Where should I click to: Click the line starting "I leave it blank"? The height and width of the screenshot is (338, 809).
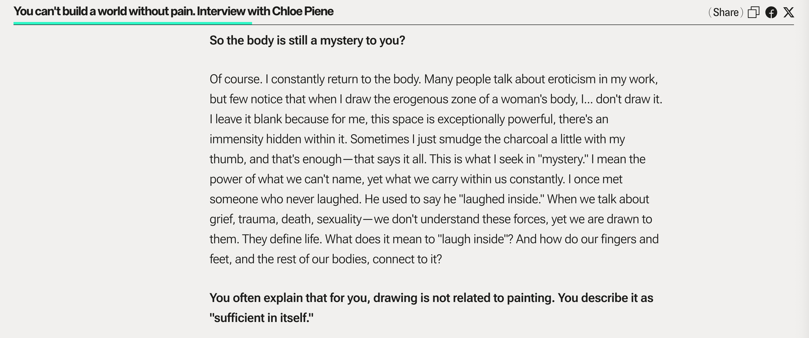pos(409,119)
